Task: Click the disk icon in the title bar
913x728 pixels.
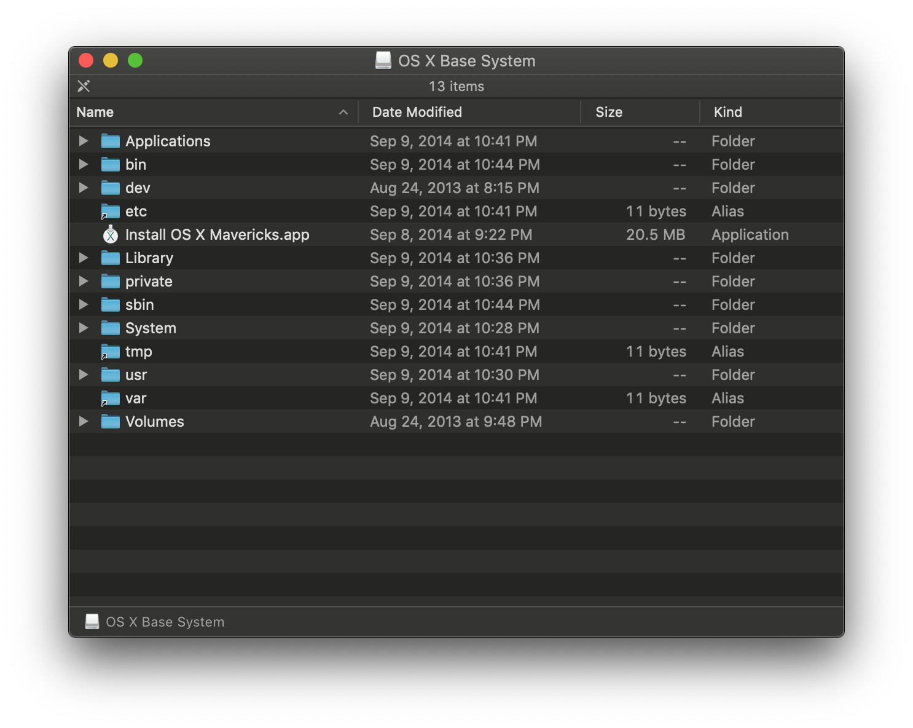Action: (x=383, y=60)
